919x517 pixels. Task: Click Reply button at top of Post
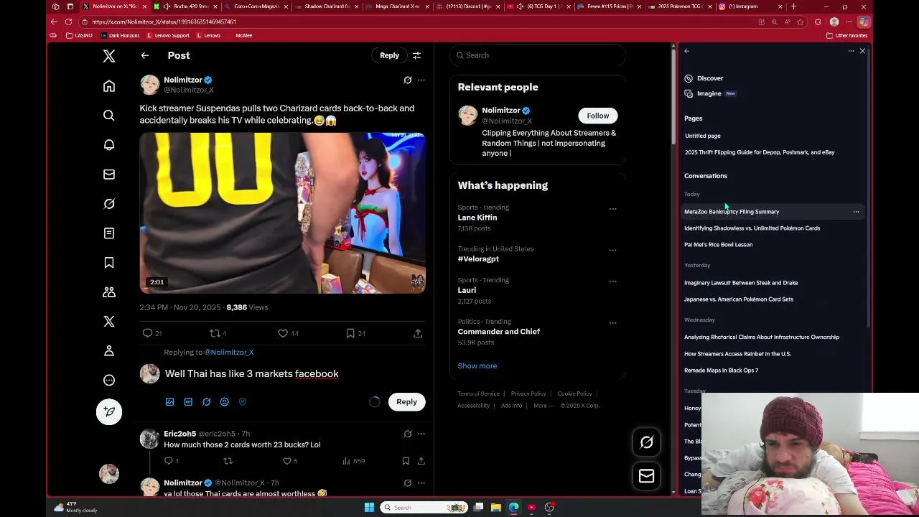[389, 55]
